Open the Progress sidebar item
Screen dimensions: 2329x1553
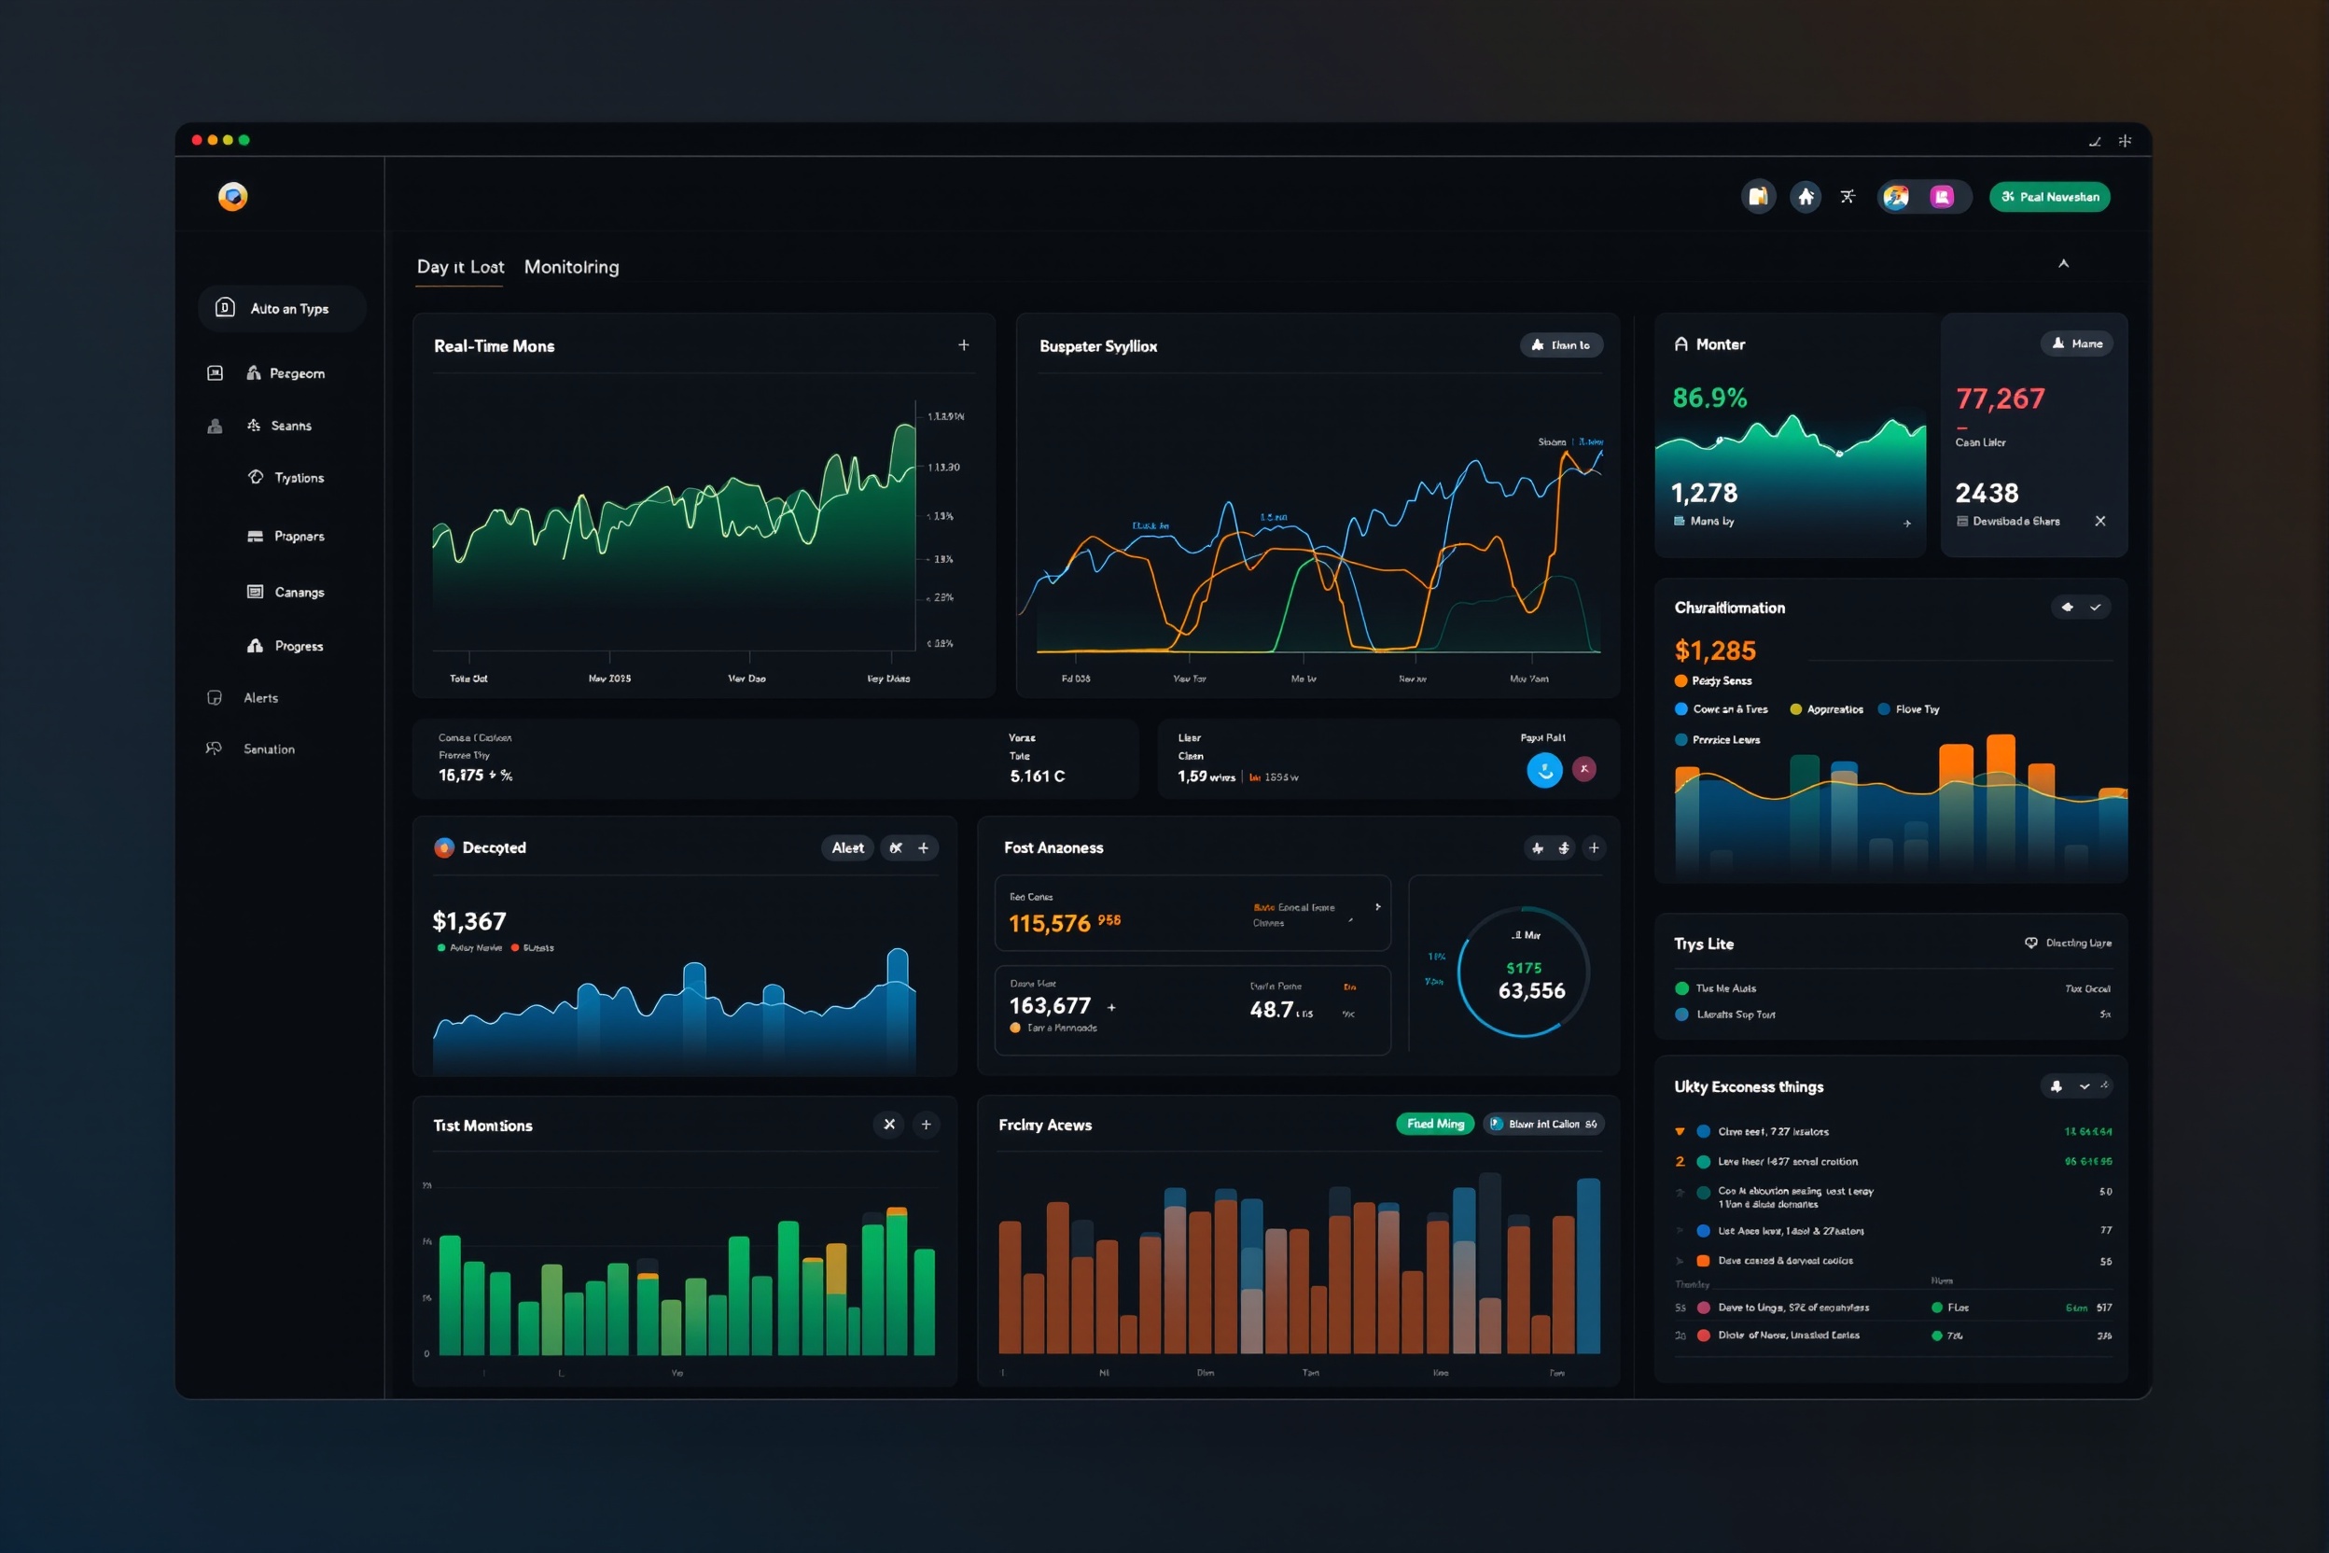[286, 646]
